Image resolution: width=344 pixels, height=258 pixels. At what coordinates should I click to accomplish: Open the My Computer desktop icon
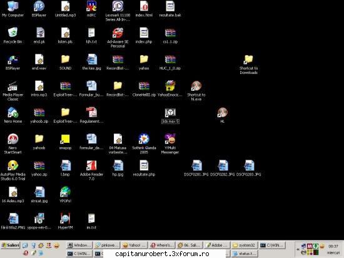tap(13, 6)
